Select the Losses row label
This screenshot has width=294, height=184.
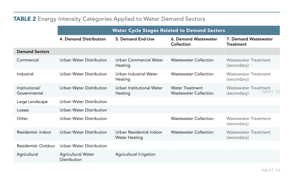point(23,110)
